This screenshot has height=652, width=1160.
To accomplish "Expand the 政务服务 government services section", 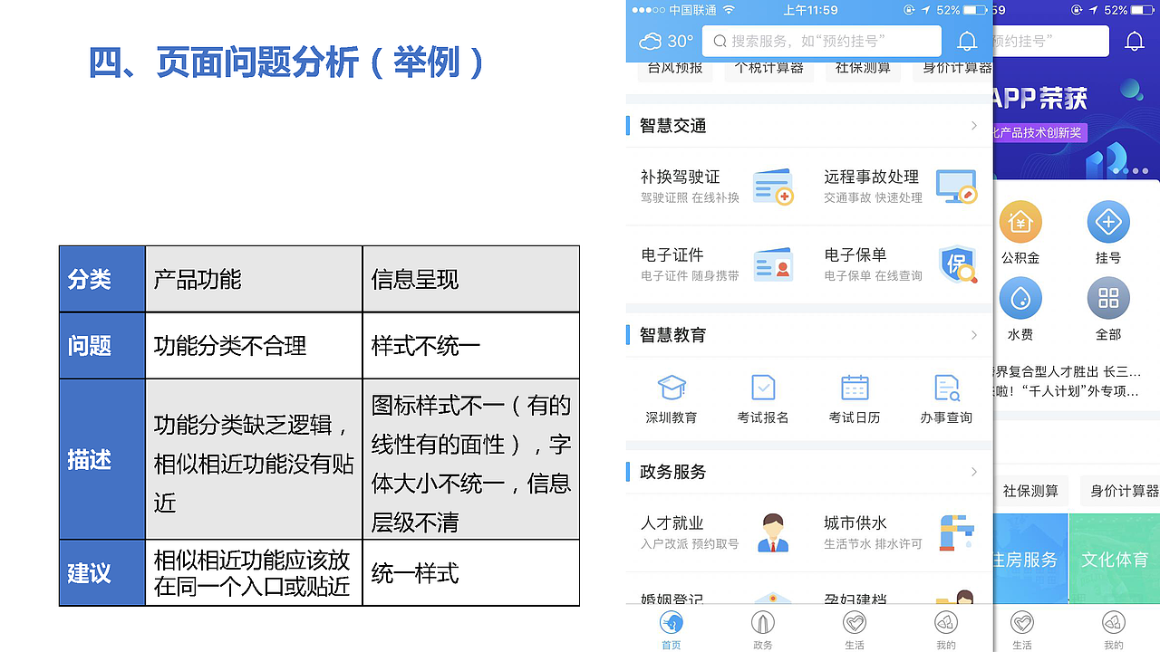I will point(973,472).
